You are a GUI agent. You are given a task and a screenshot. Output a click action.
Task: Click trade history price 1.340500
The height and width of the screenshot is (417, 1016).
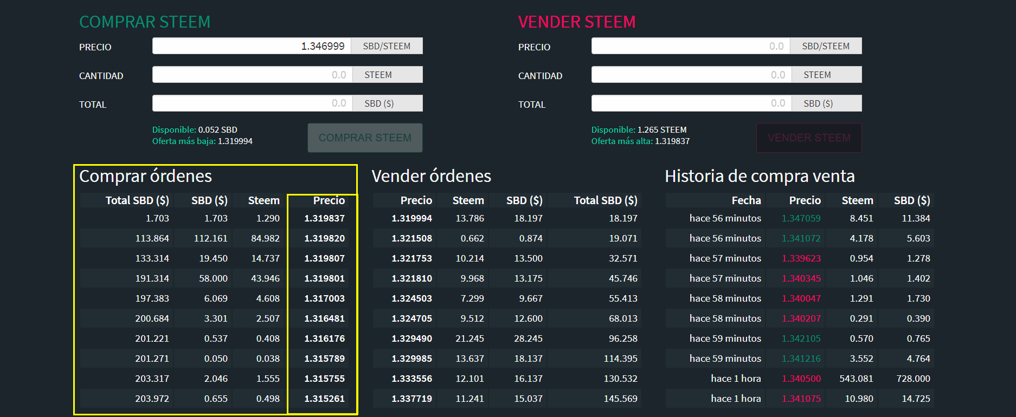coord(801,379)
